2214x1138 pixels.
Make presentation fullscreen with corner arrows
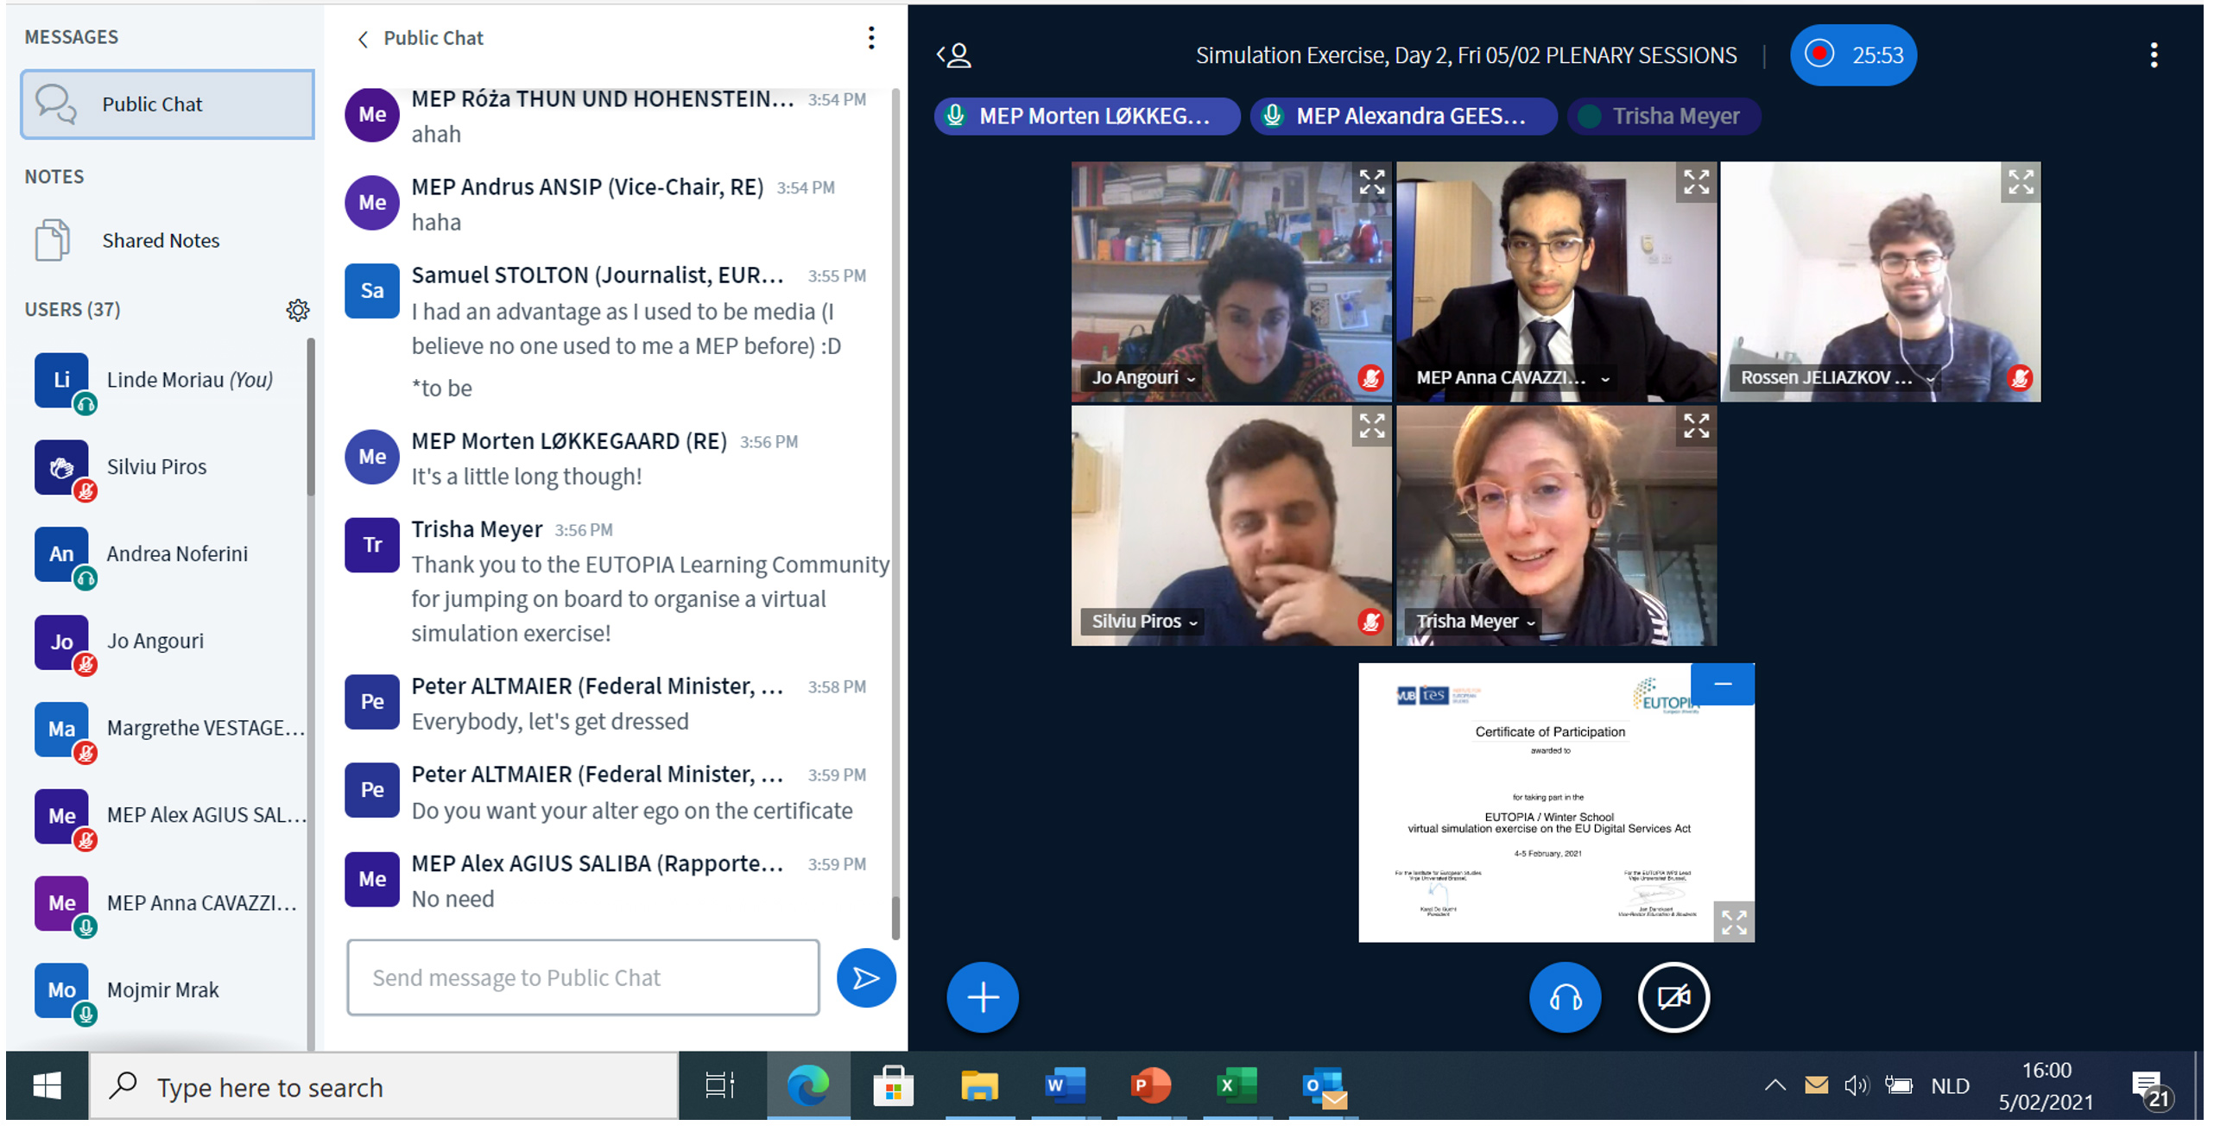pyautogui.click(x=1733, y=922)
